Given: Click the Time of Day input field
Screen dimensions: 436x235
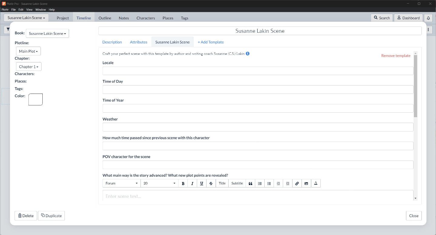Looking at the screenshot, I should 258,90.
